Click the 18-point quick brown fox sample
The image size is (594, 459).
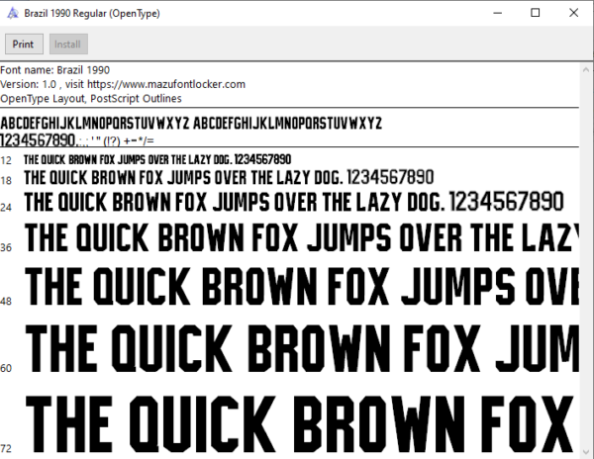tap(229, 177)
